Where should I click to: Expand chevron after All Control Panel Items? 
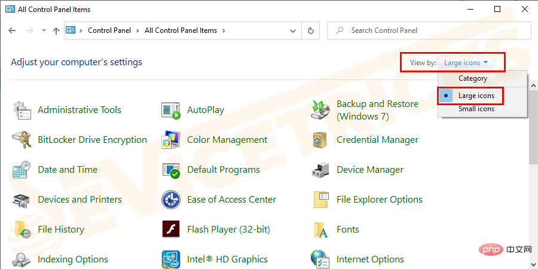[224, 30]
